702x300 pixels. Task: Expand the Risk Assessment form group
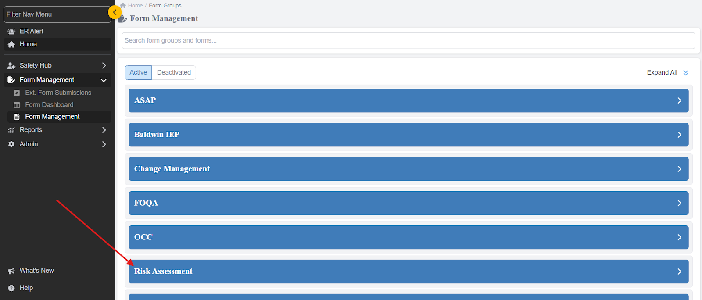408,271
